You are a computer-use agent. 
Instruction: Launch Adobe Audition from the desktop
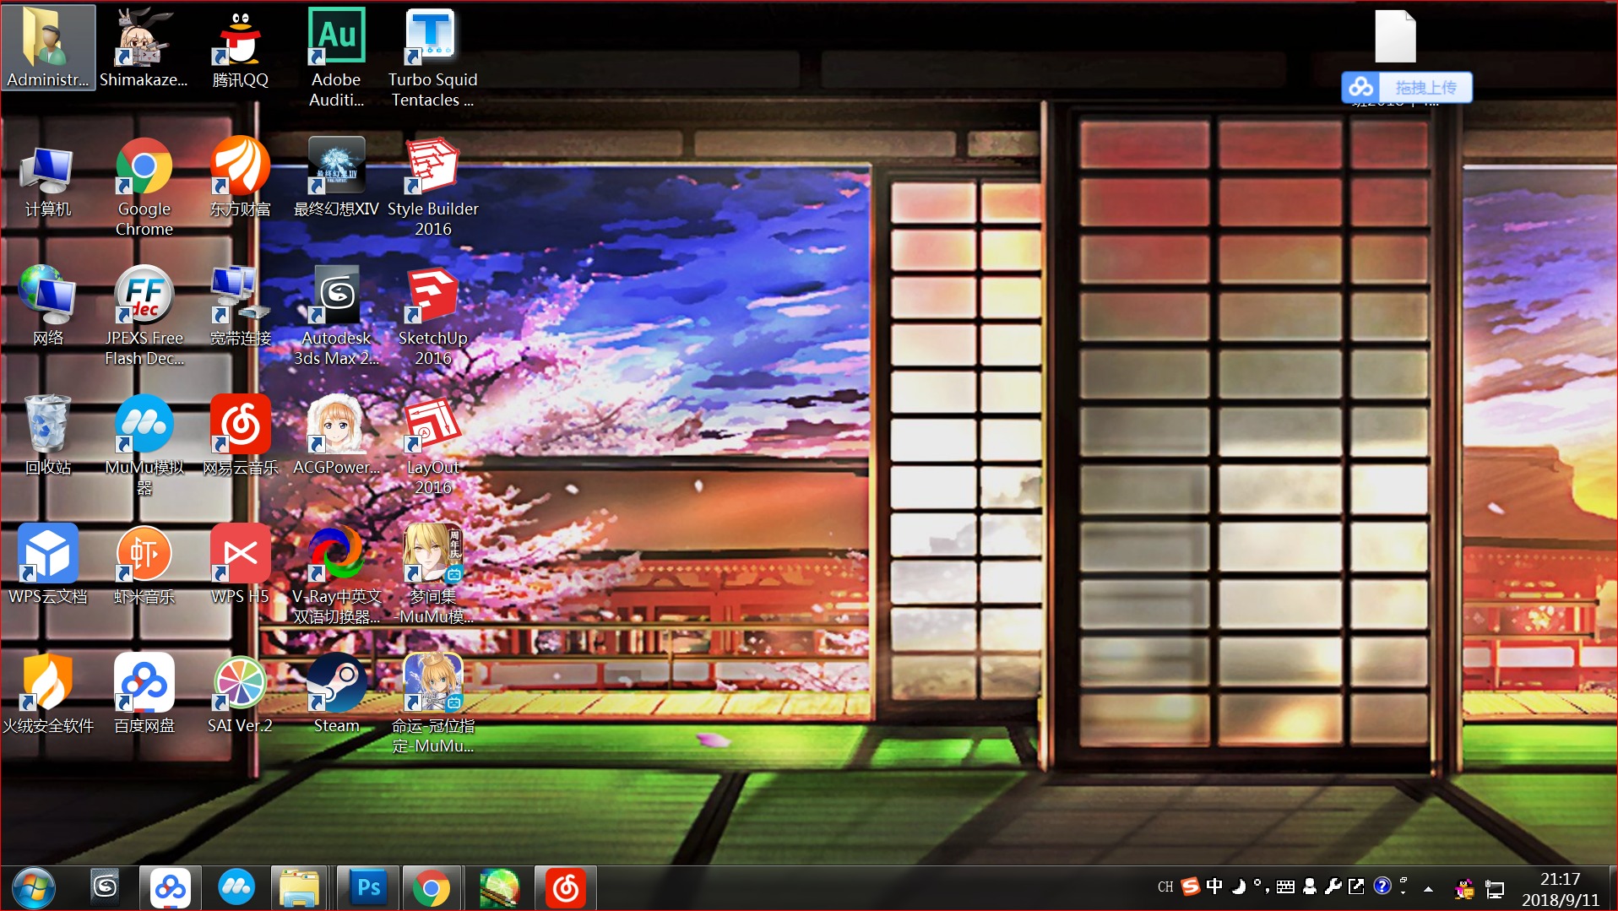click(x=337, y=57)
